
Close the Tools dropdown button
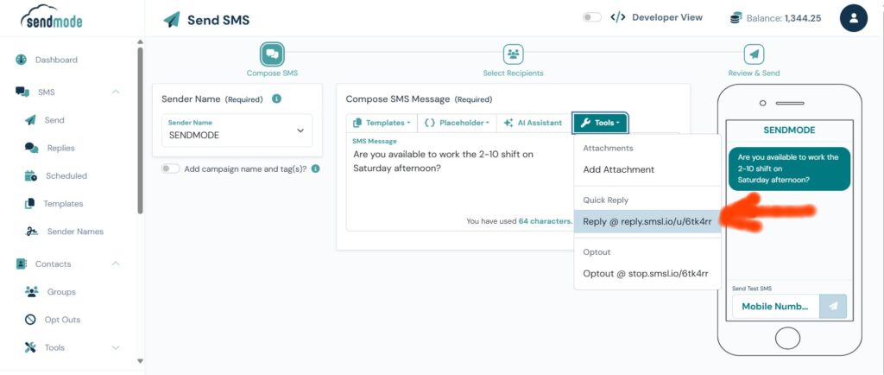click(x=601, y=123)
